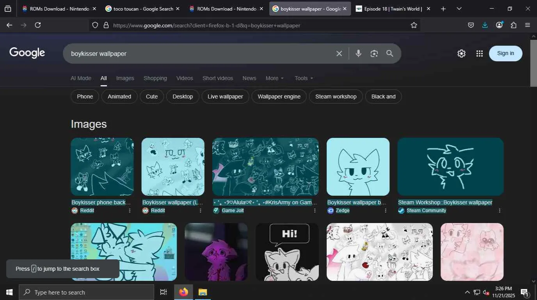Image resolution: width=537 pixels, height=300 pixels.
Task: Expand the More search filters dropdown
Action: tap(275, 78)
